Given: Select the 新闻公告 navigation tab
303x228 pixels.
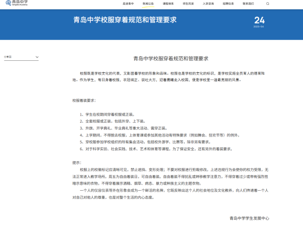Looking at the screenshot, I should 148,4.
